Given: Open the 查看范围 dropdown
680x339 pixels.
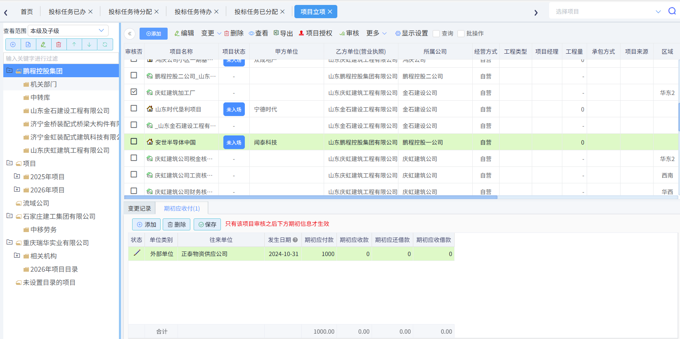Looking at the screenshot, I should 68,31.
